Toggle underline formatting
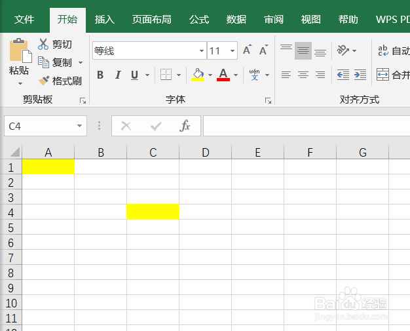Viewport: 410px width, 331px height. [134, 75]
